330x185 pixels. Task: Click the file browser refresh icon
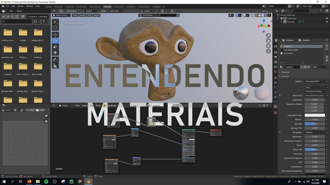pyautogui.click(x=17, y=16)
